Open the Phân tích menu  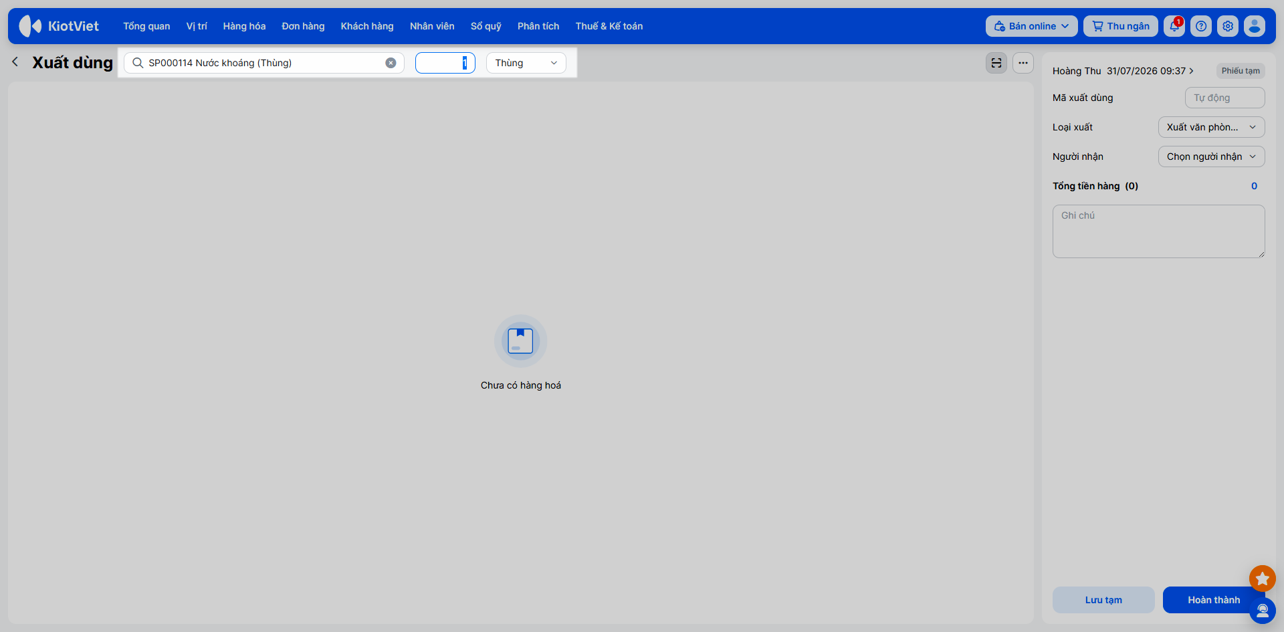pyautogui.click(x=538, y=26)
